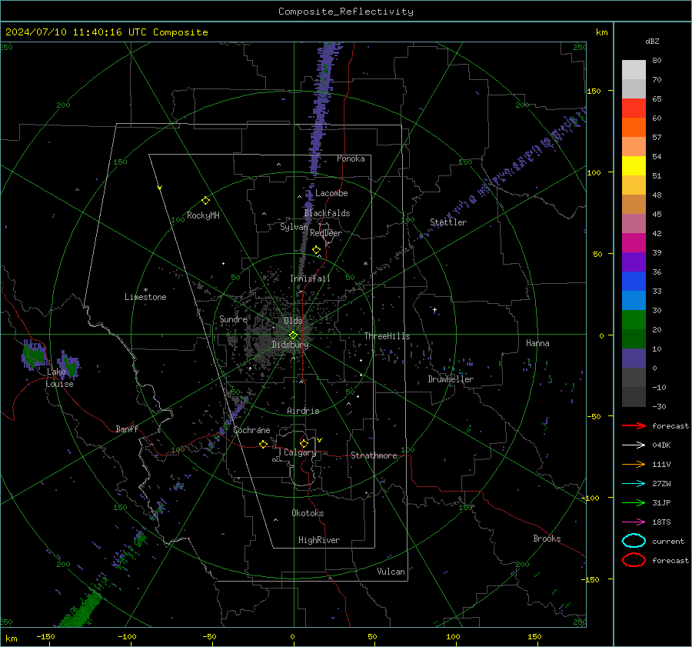
Task: Click the ThreeHills city label
Action: 387,336
